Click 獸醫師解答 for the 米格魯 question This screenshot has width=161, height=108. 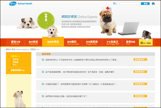(x=140, y=96)
